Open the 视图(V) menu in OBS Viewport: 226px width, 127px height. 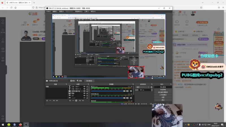[61, 12]
